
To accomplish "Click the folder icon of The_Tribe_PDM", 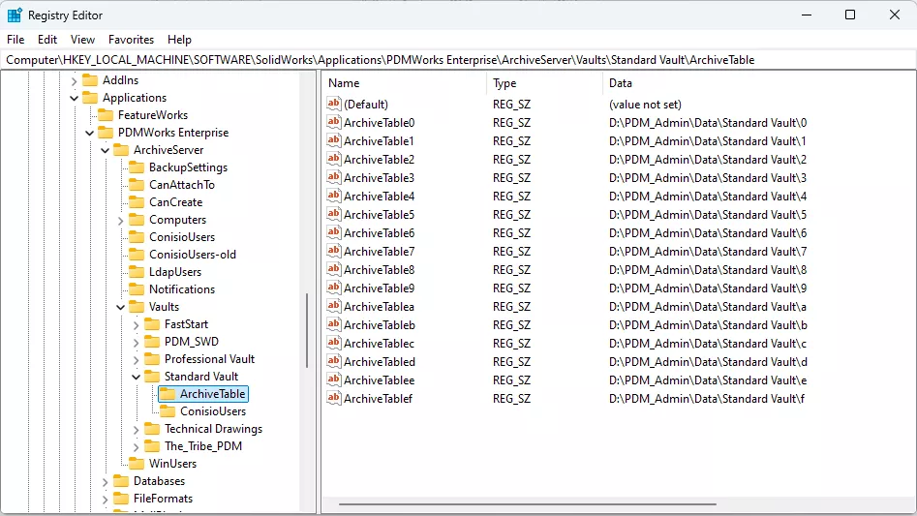I will coord(152,446).
